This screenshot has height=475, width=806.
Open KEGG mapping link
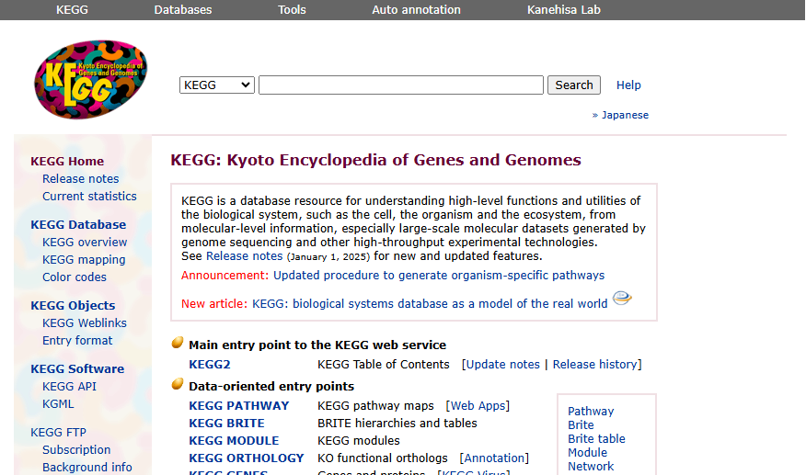click(84, 259)
